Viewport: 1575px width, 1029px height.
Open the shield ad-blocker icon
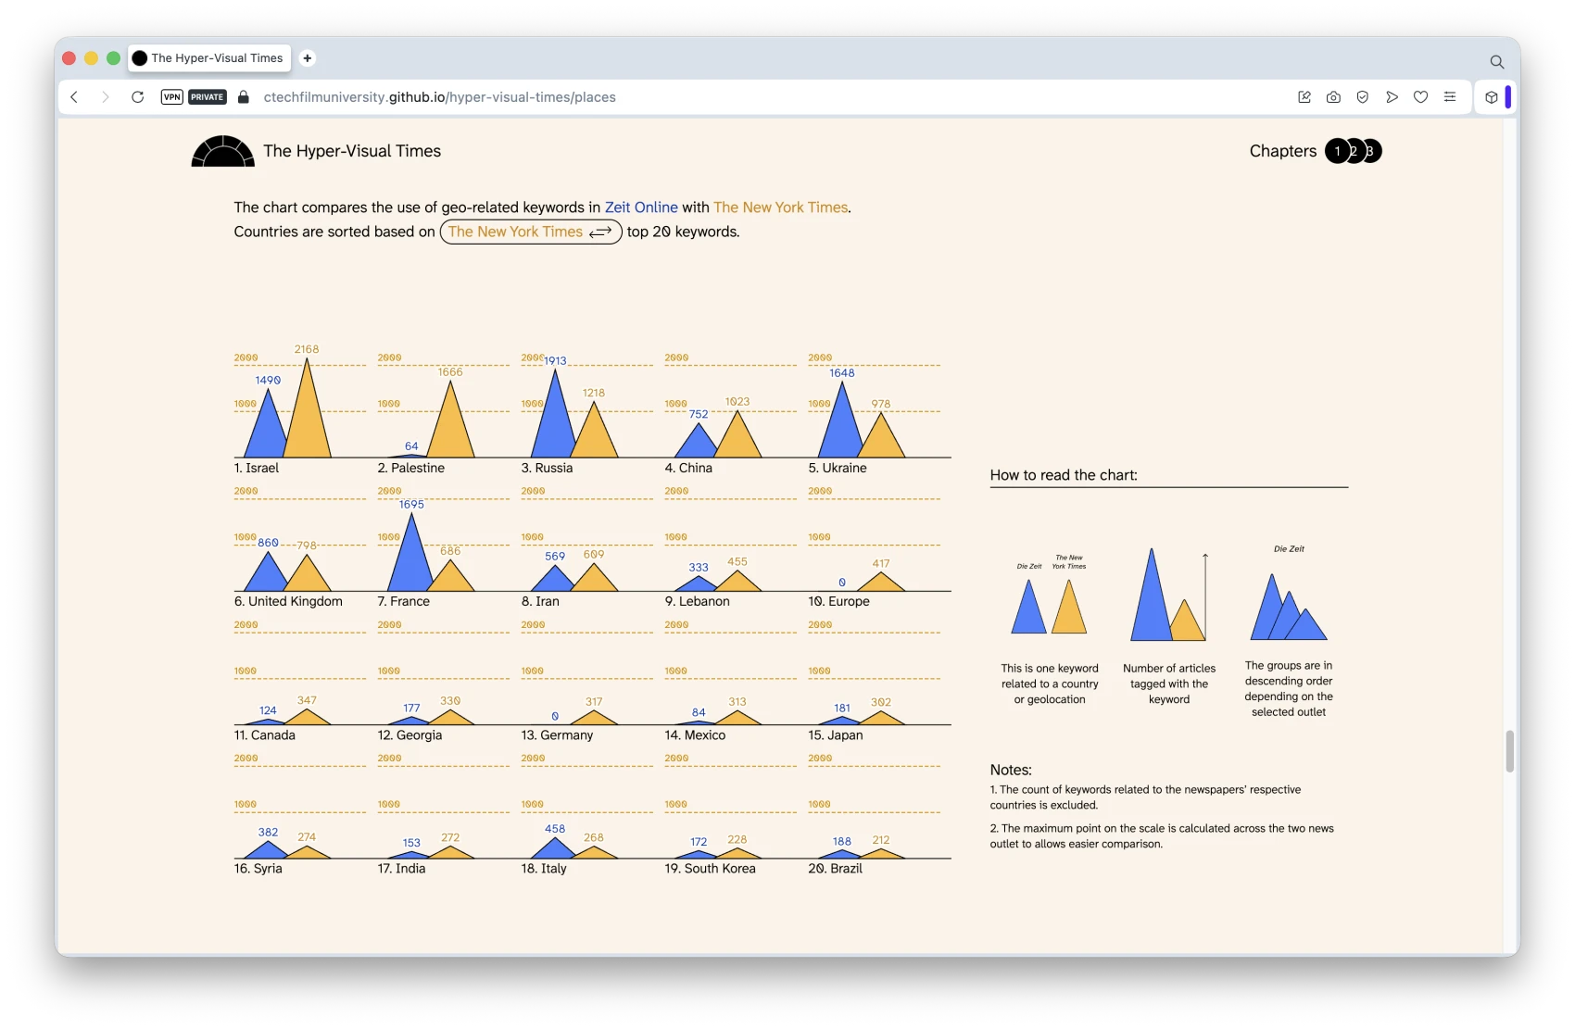tap(1363, 97)
